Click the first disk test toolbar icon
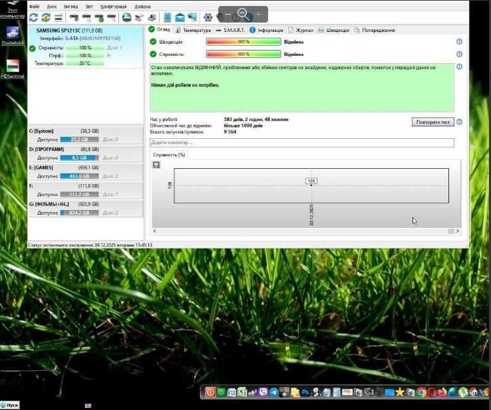The height and width of the screenshot is (410, 491). pyautogui.click(x=74, y=17)
